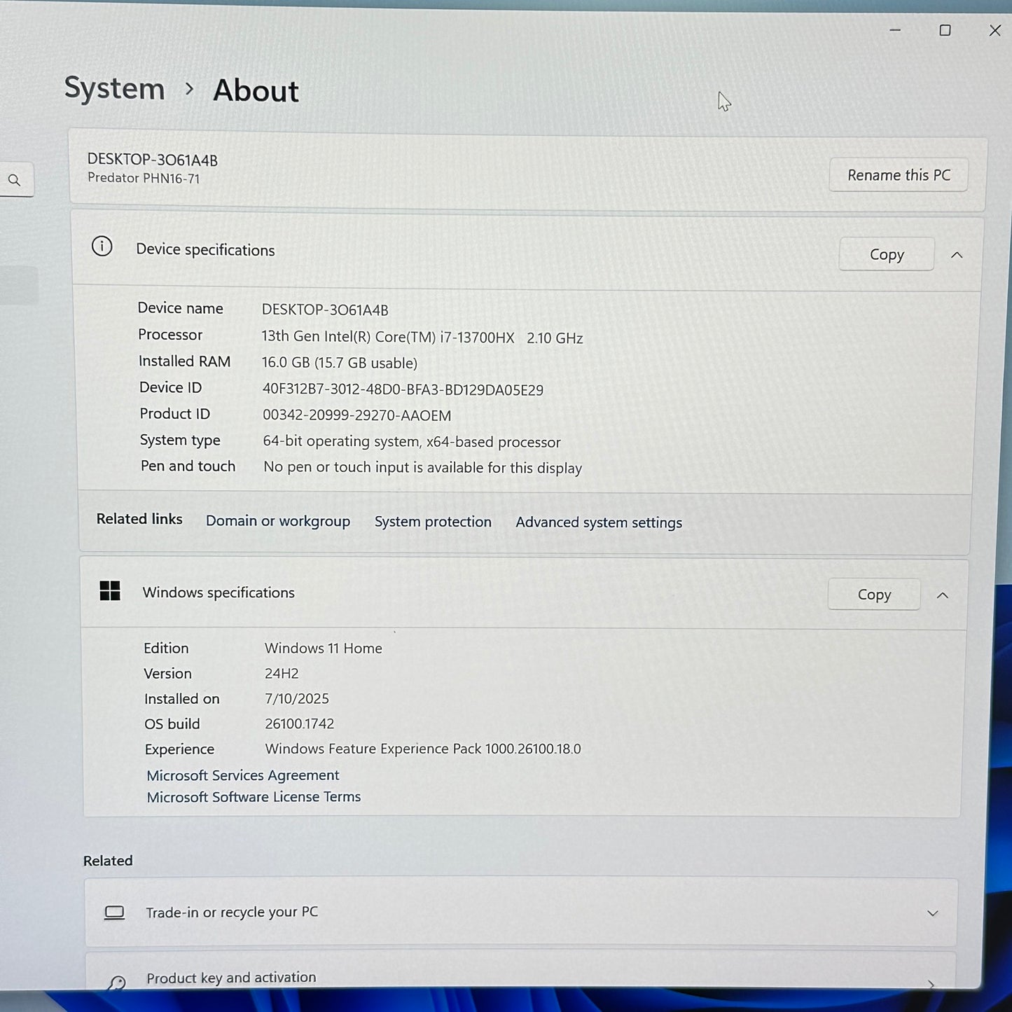Screen dimensions: 1012x1012
Task: Close the Settings window
Action: [x=995, y=30]
